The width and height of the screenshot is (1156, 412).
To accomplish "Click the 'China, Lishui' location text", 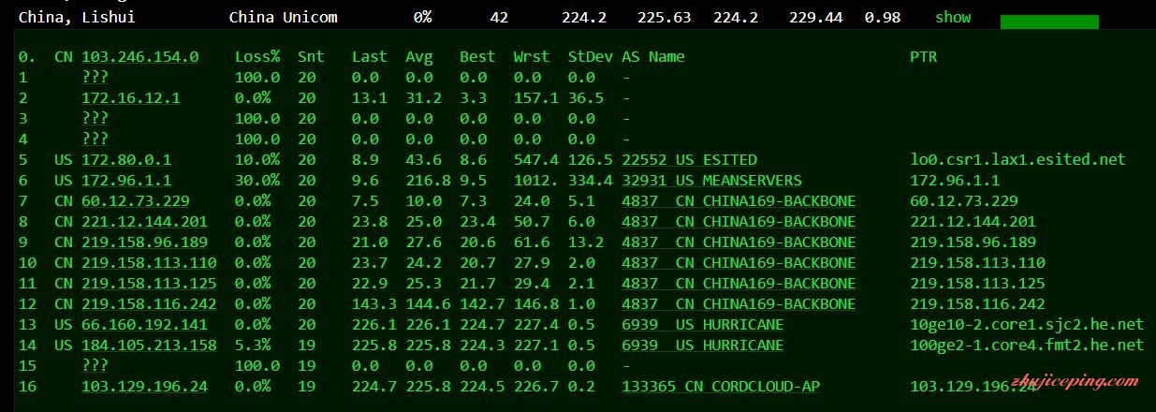I will tap(77, 17).
